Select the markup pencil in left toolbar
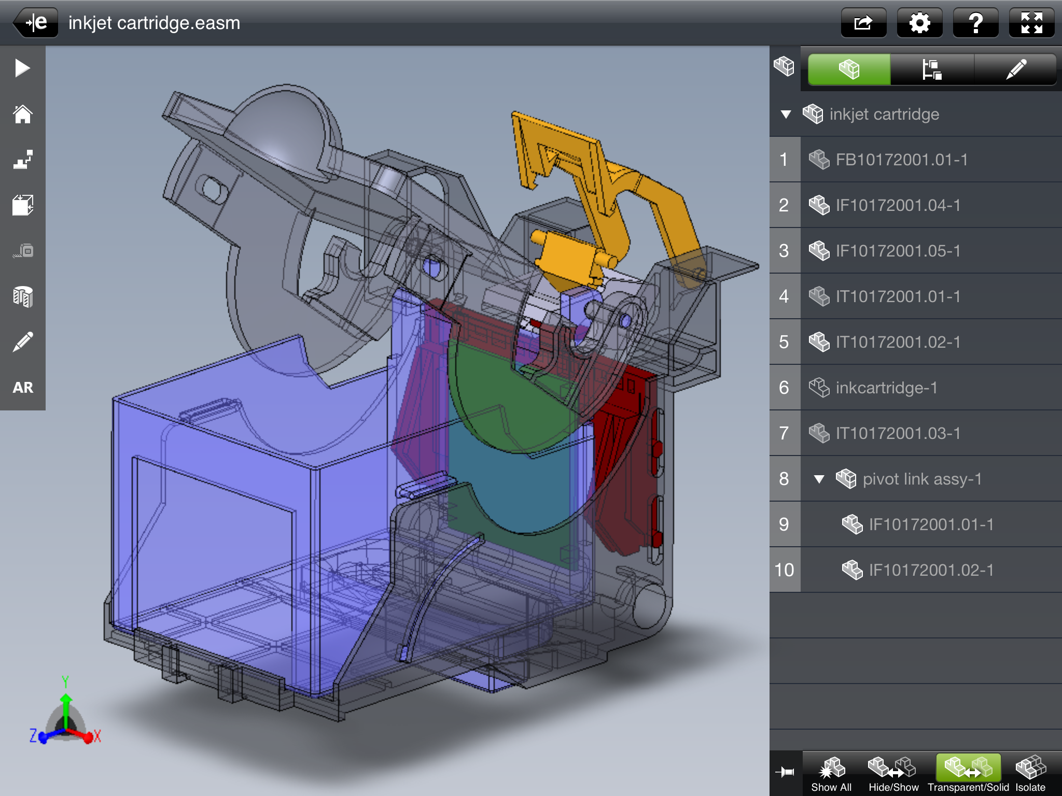 (22, 342)
